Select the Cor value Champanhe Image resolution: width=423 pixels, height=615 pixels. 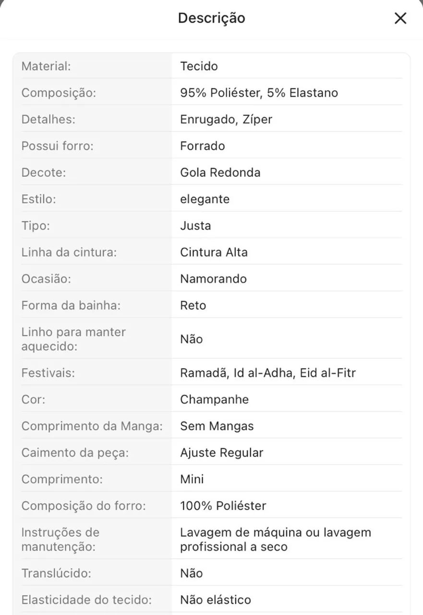click(214, 399)
